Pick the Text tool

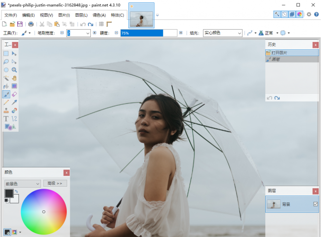[6, 118]
